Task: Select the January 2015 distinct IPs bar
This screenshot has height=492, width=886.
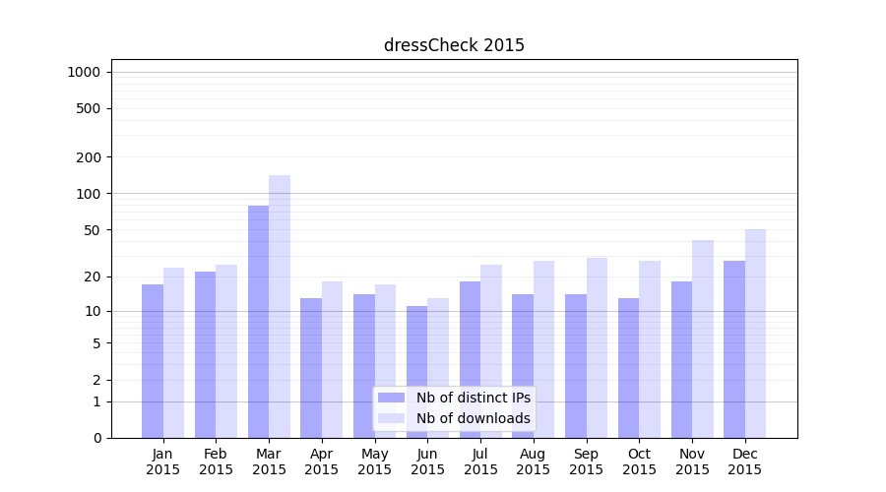Action: coord(153,360)
